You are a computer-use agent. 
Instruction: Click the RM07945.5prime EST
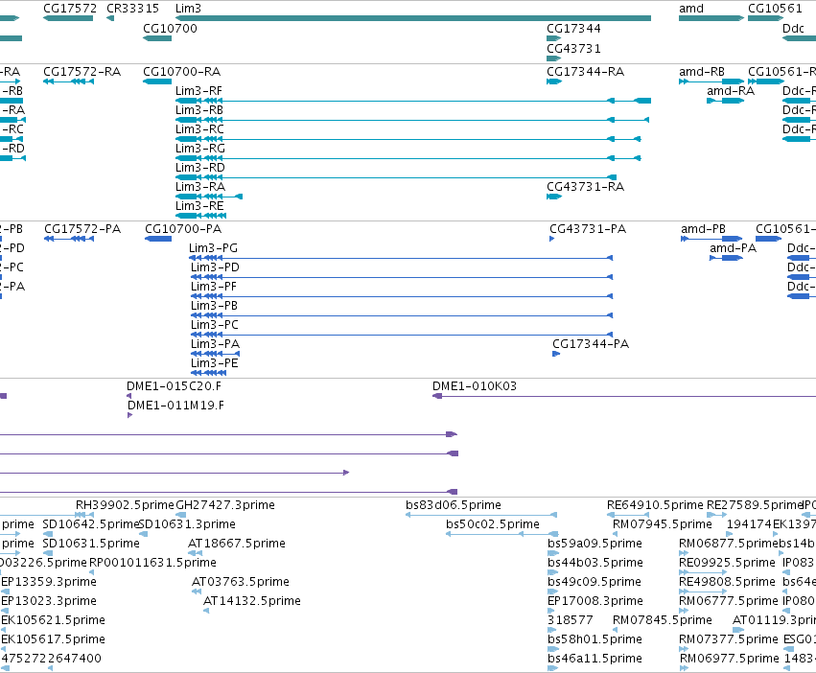tap(616, 533)
